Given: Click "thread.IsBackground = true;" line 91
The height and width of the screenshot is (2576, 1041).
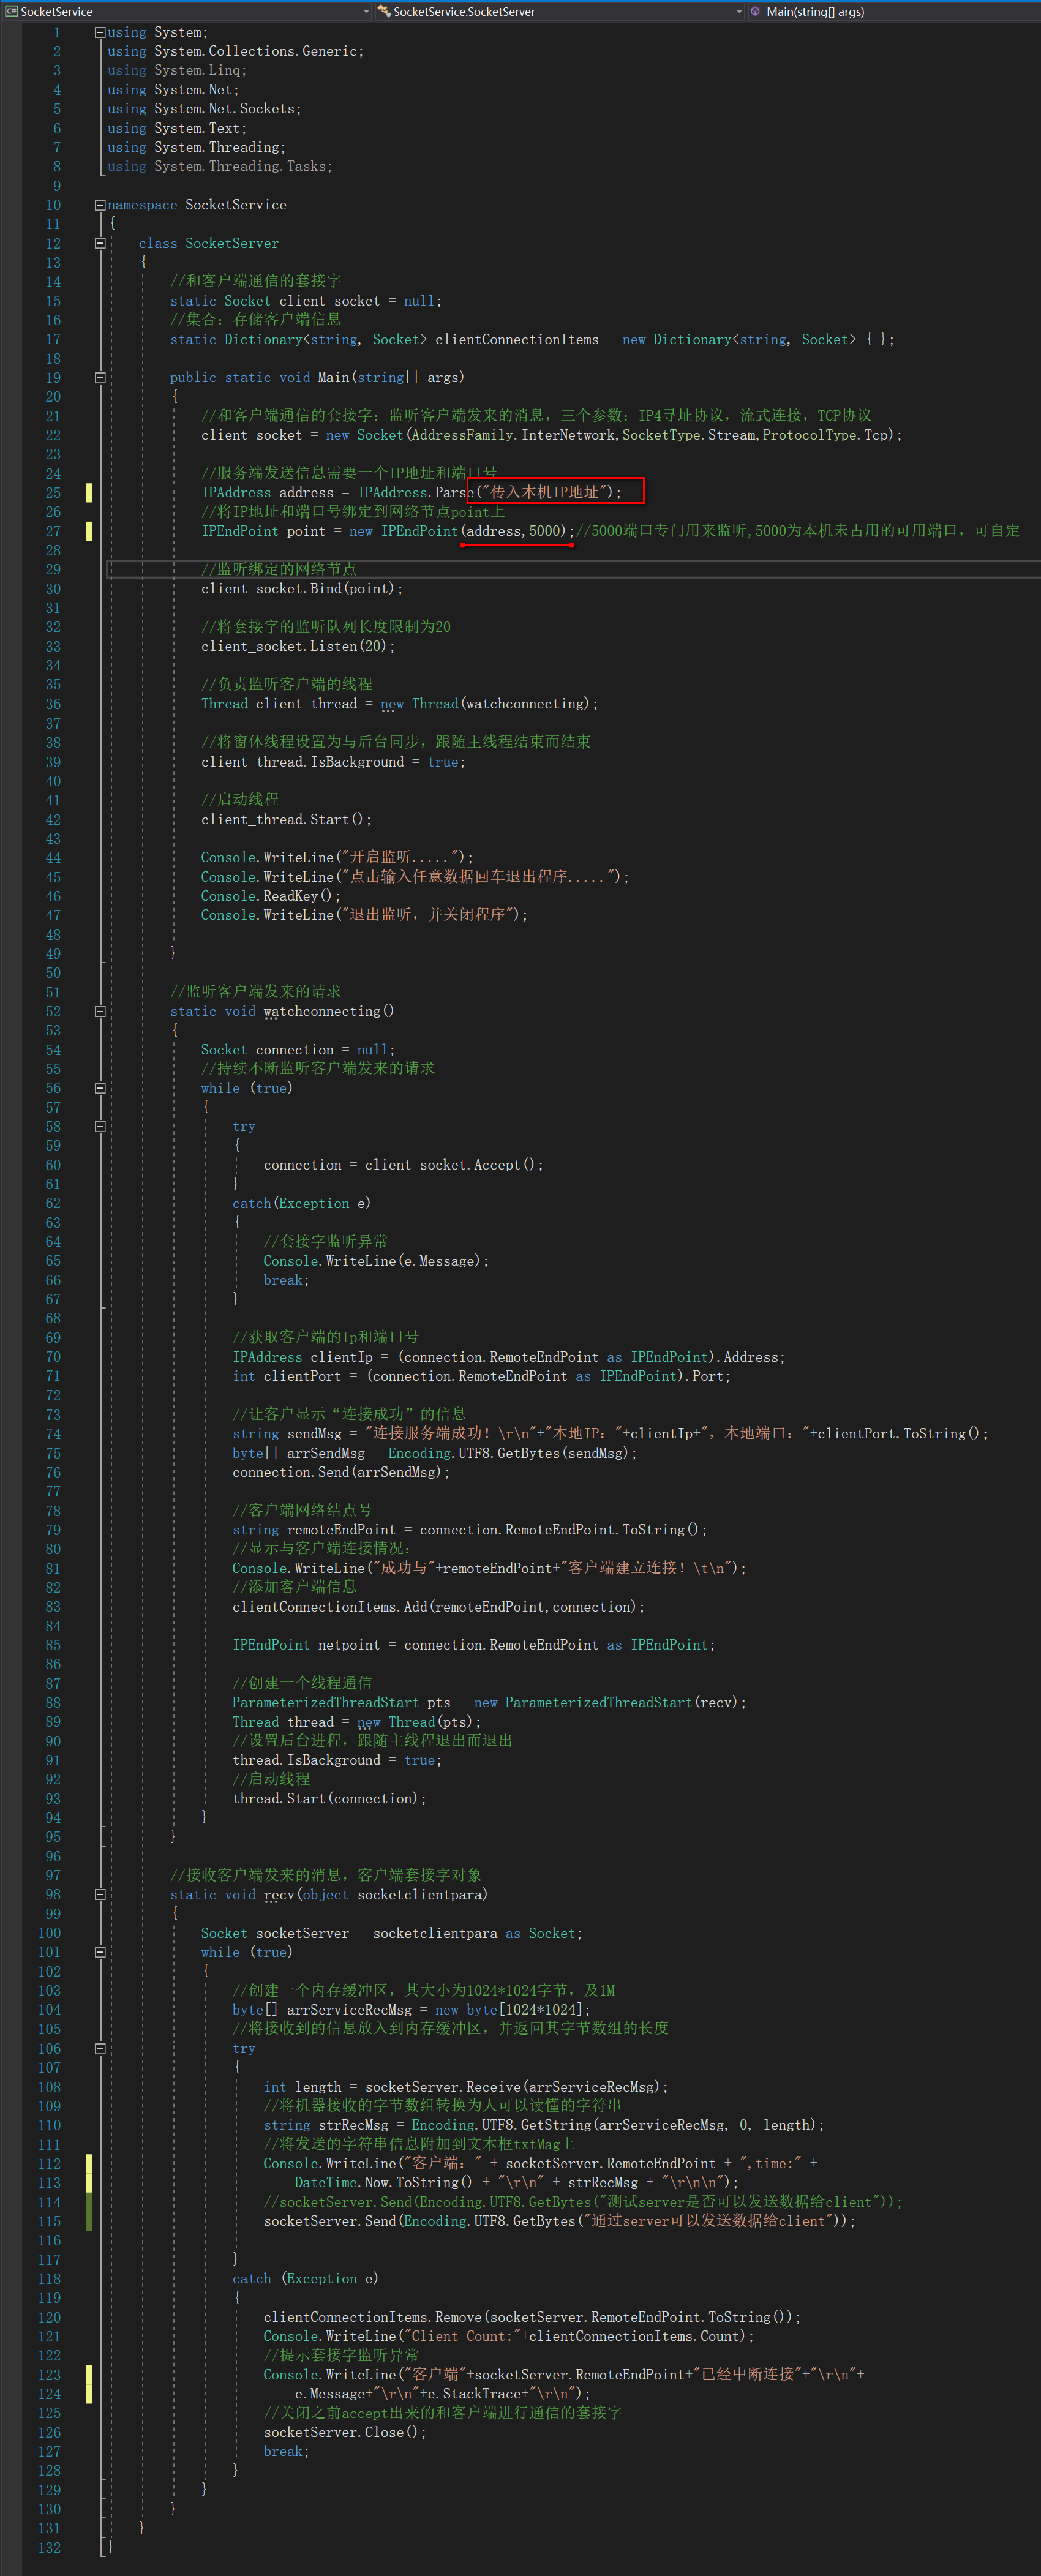Looking at the screenshot, I should tap(337, 1760).
